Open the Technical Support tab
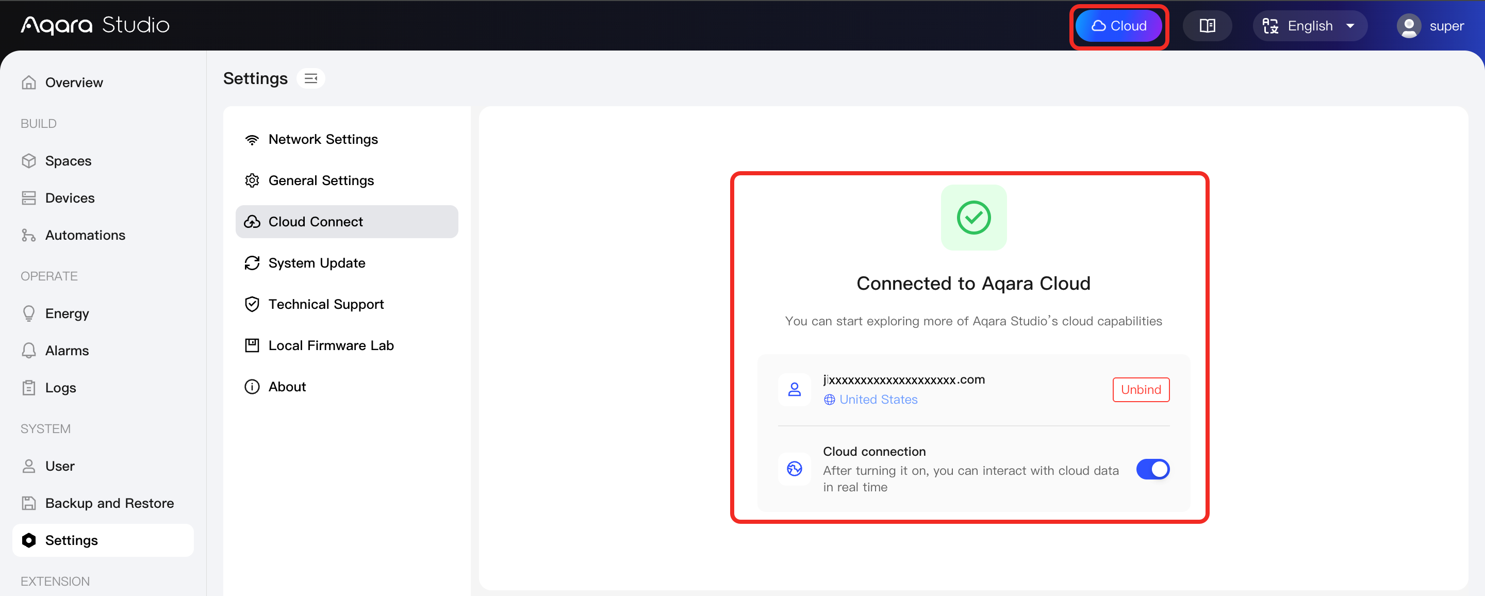This screenshot has width=1485, height=596. pyautogui.click(x=346, y=304)
